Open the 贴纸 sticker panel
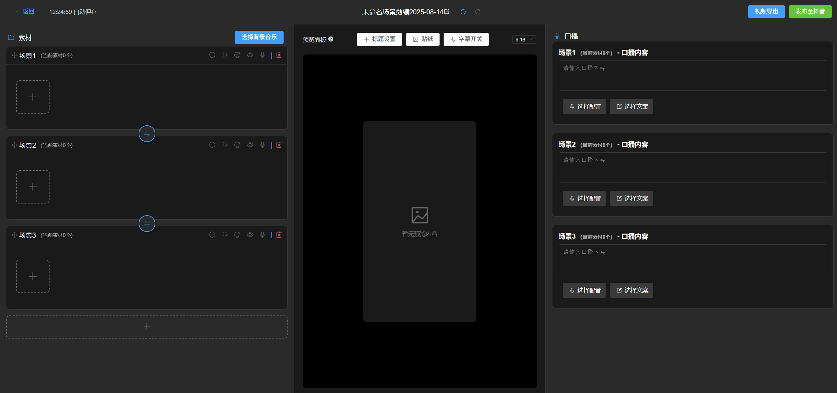The width and height of the screenshot is (837, 393). pyautogui.click(x=423, y=39)
